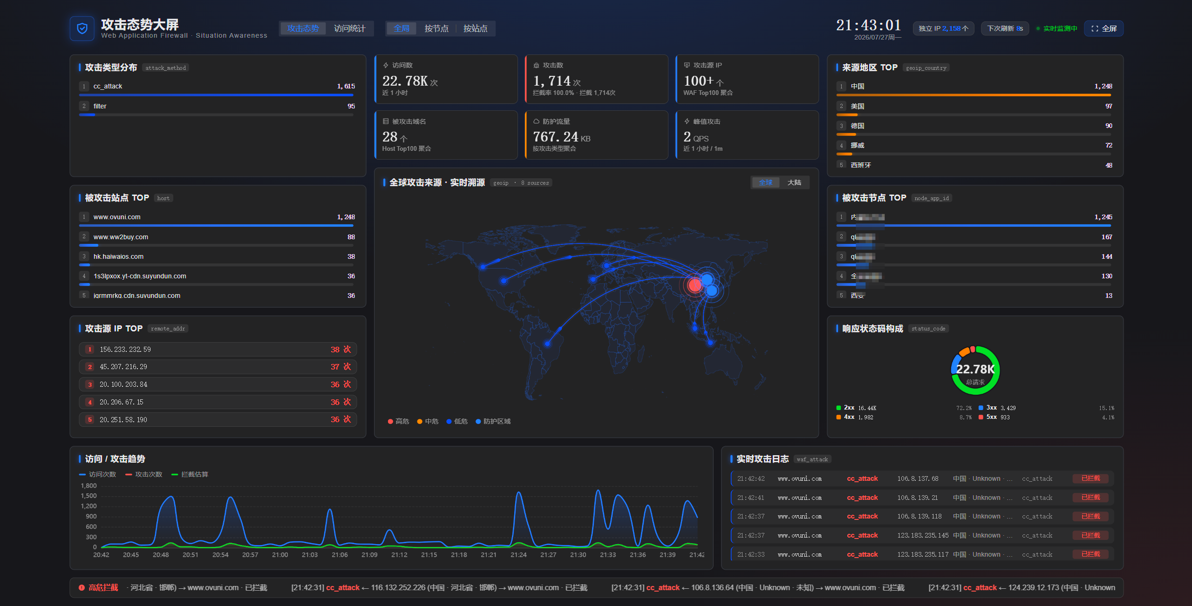Click the bug icon beside 攻击数
Viewport: 1192px width, 606px height.
[x=536, y=65]
